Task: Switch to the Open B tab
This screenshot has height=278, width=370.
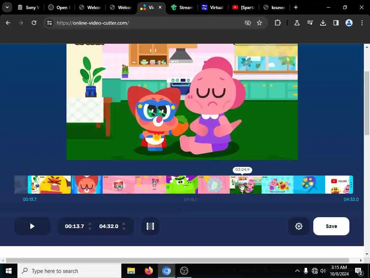Action: [x=60, y=7]
